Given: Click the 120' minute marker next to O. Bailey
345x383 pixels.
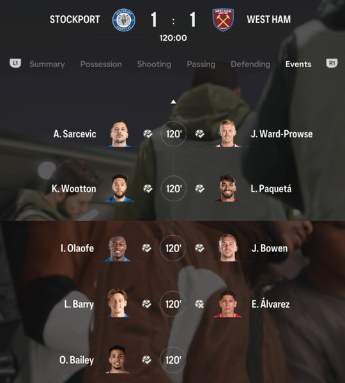Looking at the screenshot, I should click(173, 360).
